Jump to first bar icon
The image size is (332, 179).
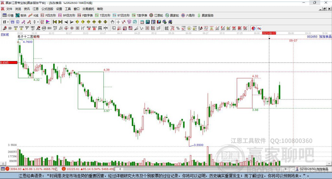[x=54, y=22]
